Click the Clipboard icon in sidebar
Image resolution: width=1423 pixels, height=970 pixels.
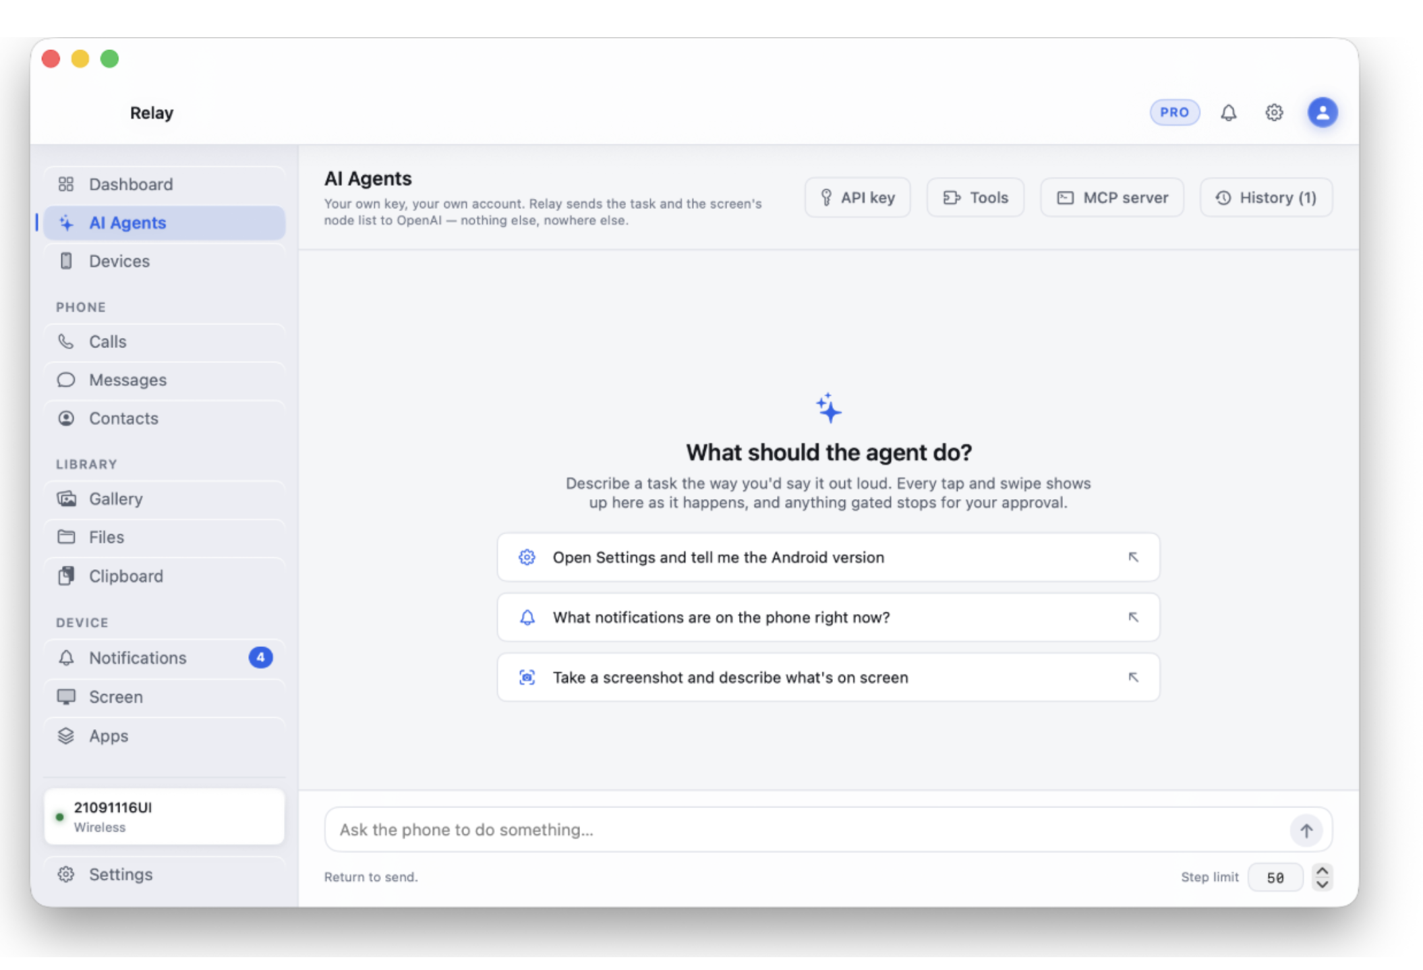[x=66, y=576]
